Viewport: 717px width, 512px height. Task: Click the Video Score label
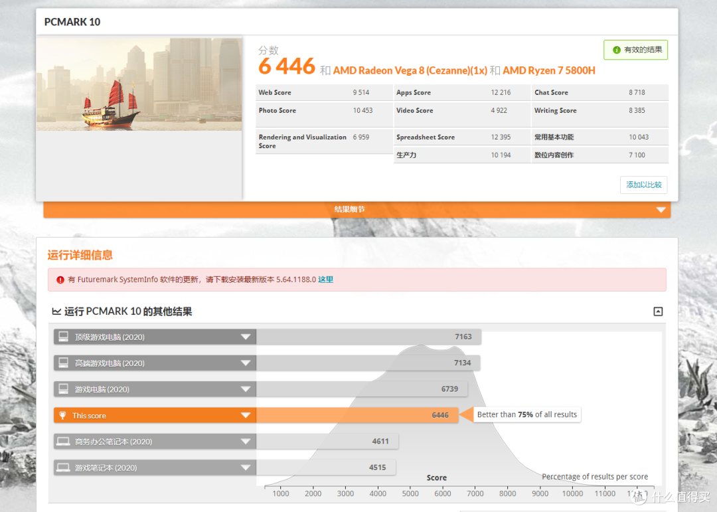click(415, 110)
